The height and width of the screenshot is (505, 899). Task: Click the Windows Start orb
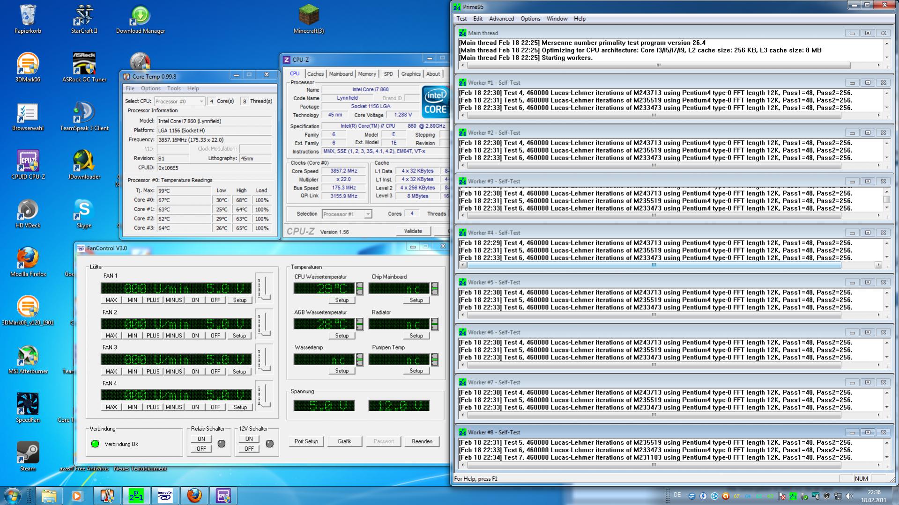point(13,495)
